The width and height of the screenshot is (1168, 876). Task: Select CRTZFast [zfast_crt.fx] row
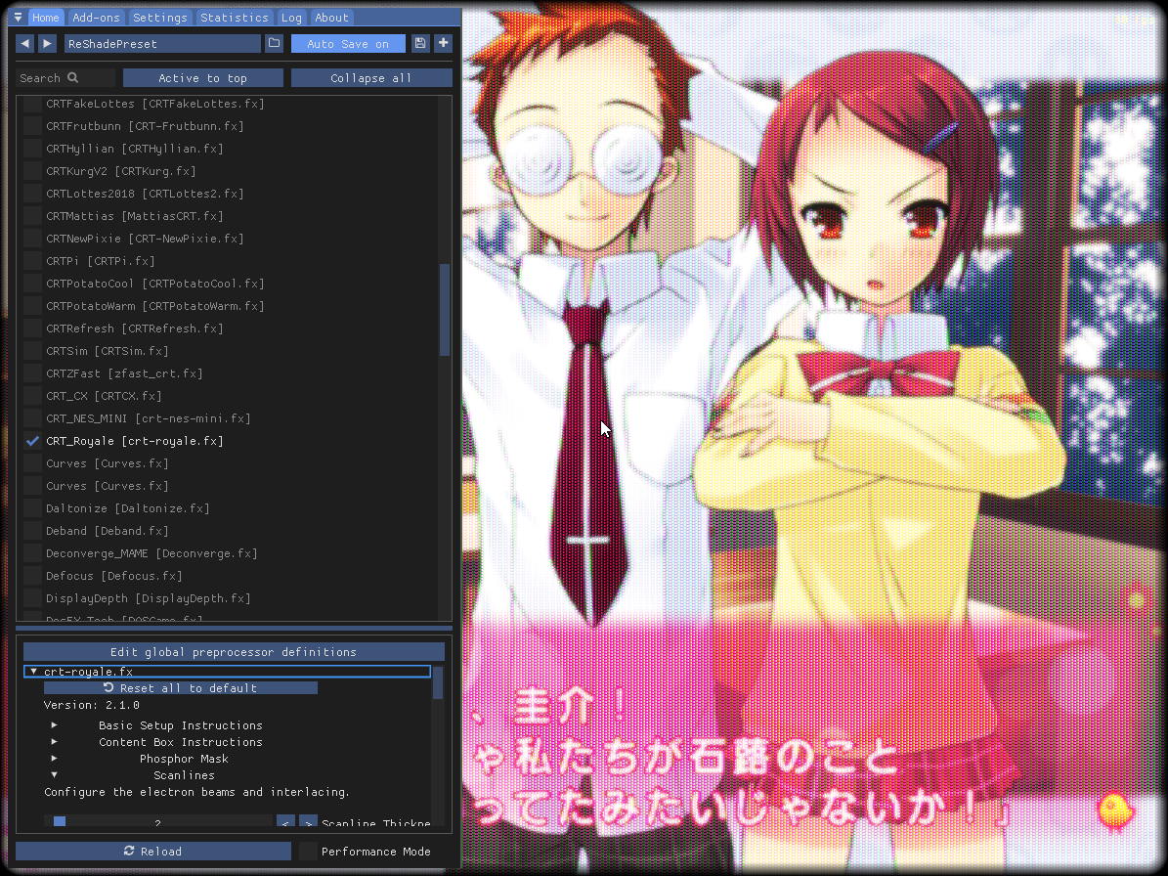pyautogui.click(x=124, y=372)
